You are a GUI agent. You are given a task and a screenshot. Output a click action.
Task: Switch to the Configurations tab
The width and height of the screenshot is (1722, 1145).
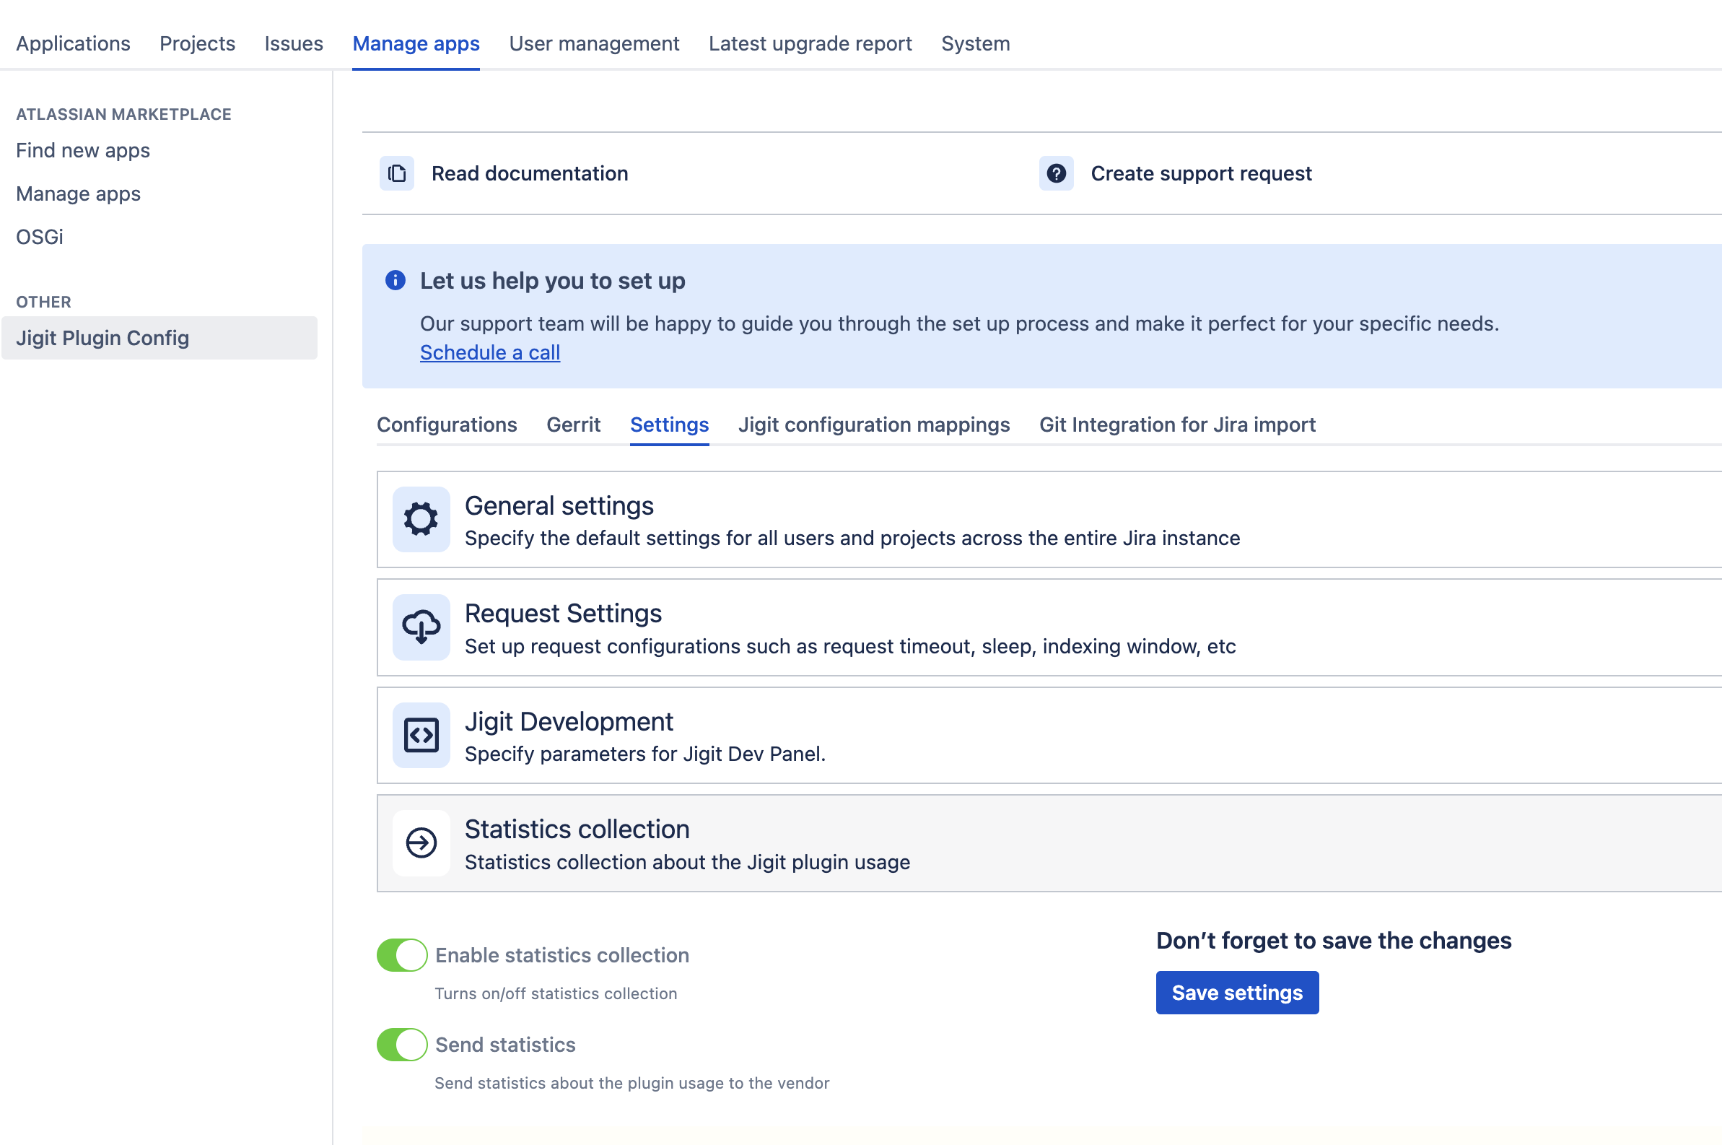click(447, 425)
